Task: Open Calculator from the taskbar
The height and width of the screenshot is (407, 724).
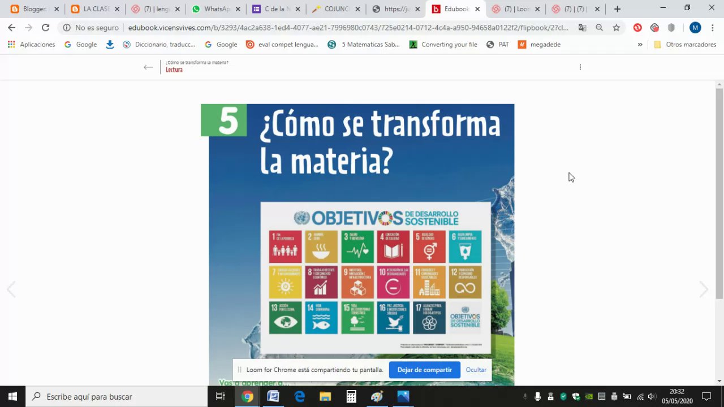Action: click(x=351, y=396)
